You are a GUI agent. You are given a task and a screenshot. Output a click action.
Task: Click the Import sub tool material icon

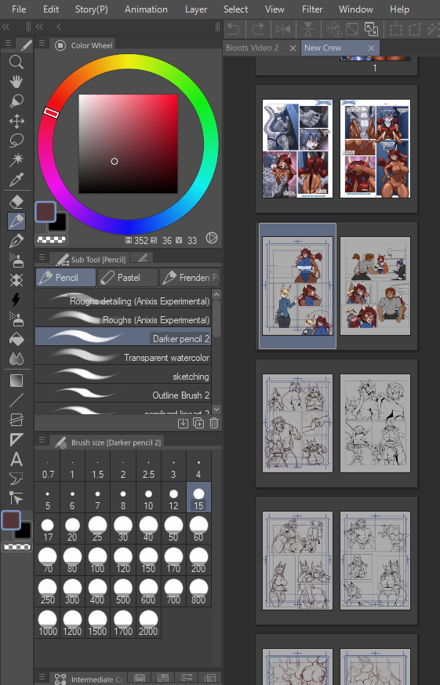(183, 423)
